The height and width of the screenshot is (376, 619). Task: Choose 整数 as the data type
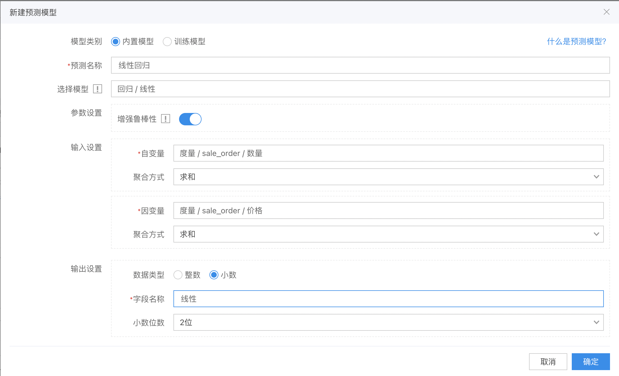pyautogui.click(x=178, y=275)
